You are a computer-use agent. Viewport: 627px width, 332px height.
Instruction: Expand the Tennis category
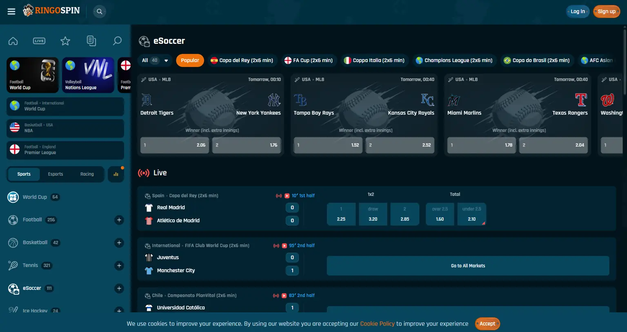tap(119, 266)
